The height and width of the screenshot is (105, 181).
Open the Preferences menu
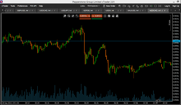tap(23, 6)
